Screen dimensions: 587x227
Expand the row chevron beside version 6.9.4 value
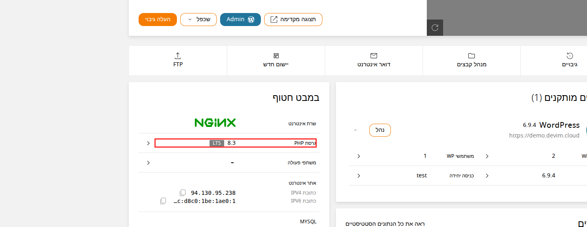487,176
